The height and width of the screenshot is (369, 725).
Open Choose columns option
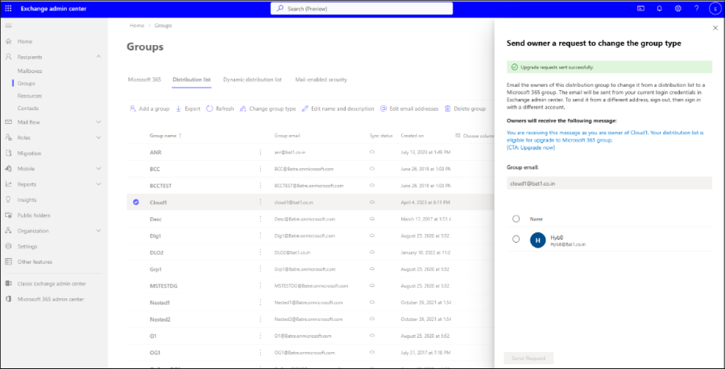pos(474,136)
